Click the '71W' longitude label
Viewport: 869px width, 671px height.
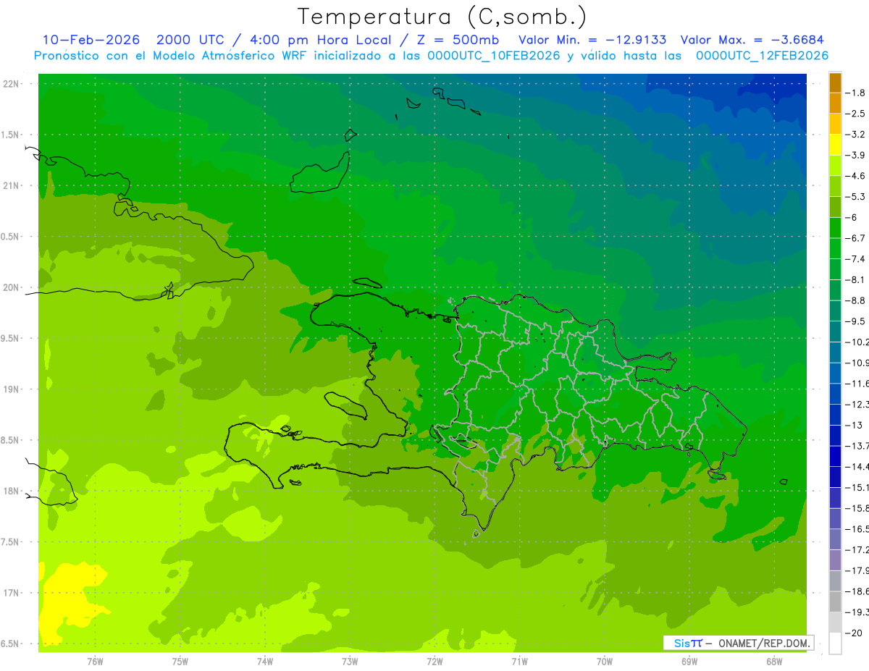[x=519, y=662]
